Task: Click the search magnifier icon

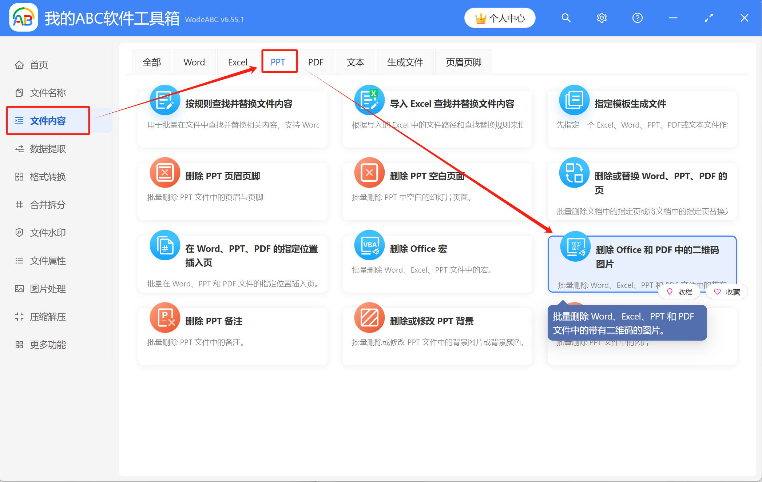Action: tap(566, 17)
